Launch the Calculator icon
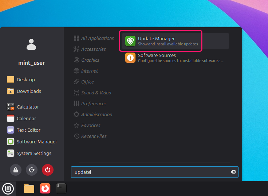Screen dimensions: 268x196 click(x=11, y=107)
